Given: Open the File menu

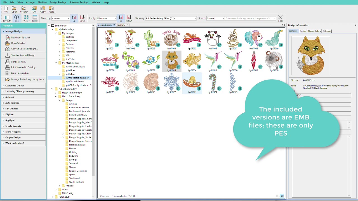Looking at the screenshot, I should click(x=5, y=2).
